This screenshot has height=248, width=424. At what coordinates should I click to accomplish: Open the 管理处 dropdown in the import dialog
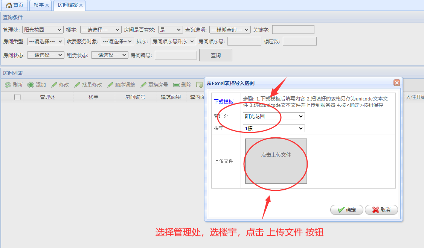tap(274, 116)
